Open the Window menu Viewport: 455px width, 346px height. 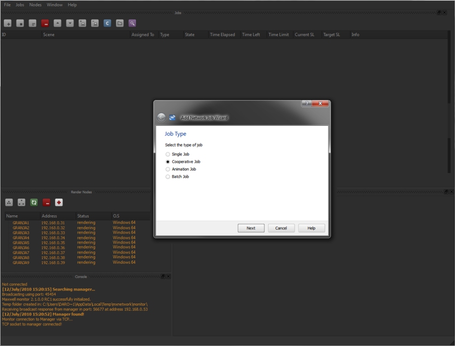click(x=55, y=5)
